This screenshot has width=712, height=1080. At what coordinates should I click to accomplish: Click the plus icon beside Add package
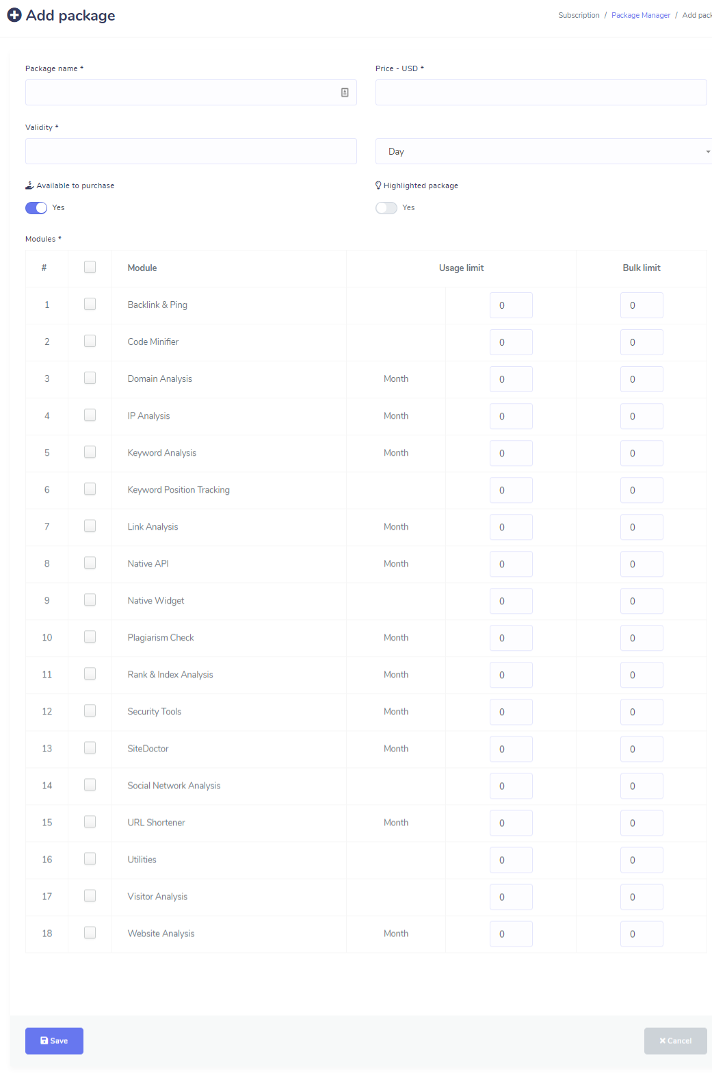[14, 15]
